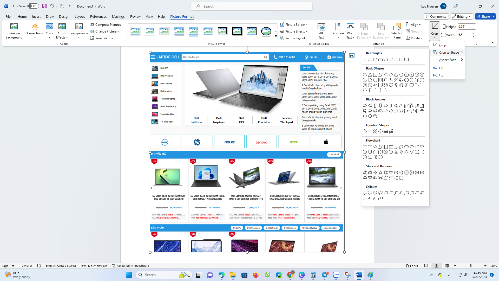
Task: Choose Crop from the crop menu
Action: tap(447, 45)
